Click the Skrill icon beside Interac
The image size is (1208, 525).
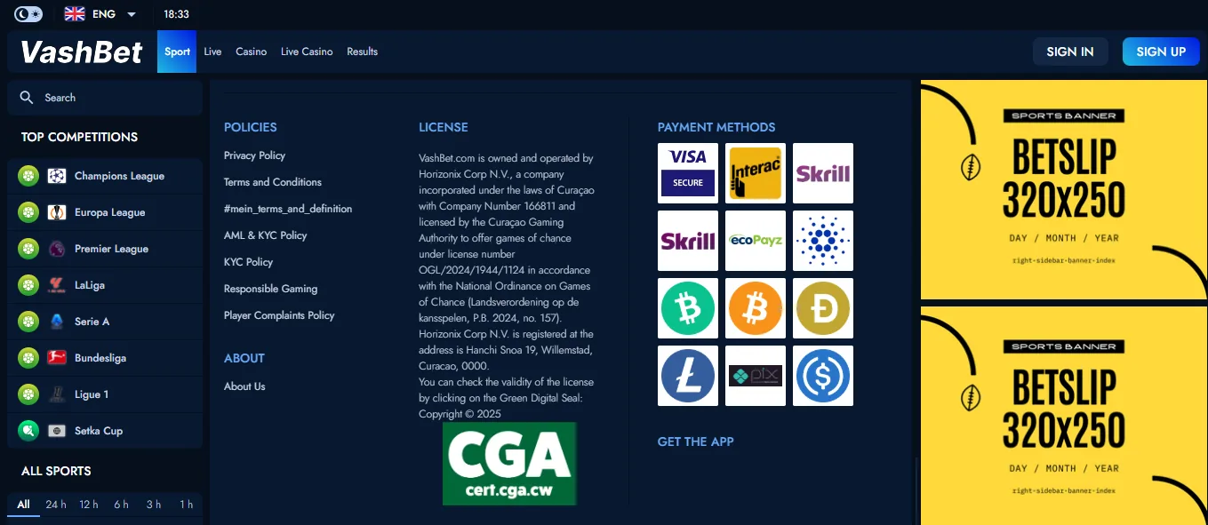point(823,173)
